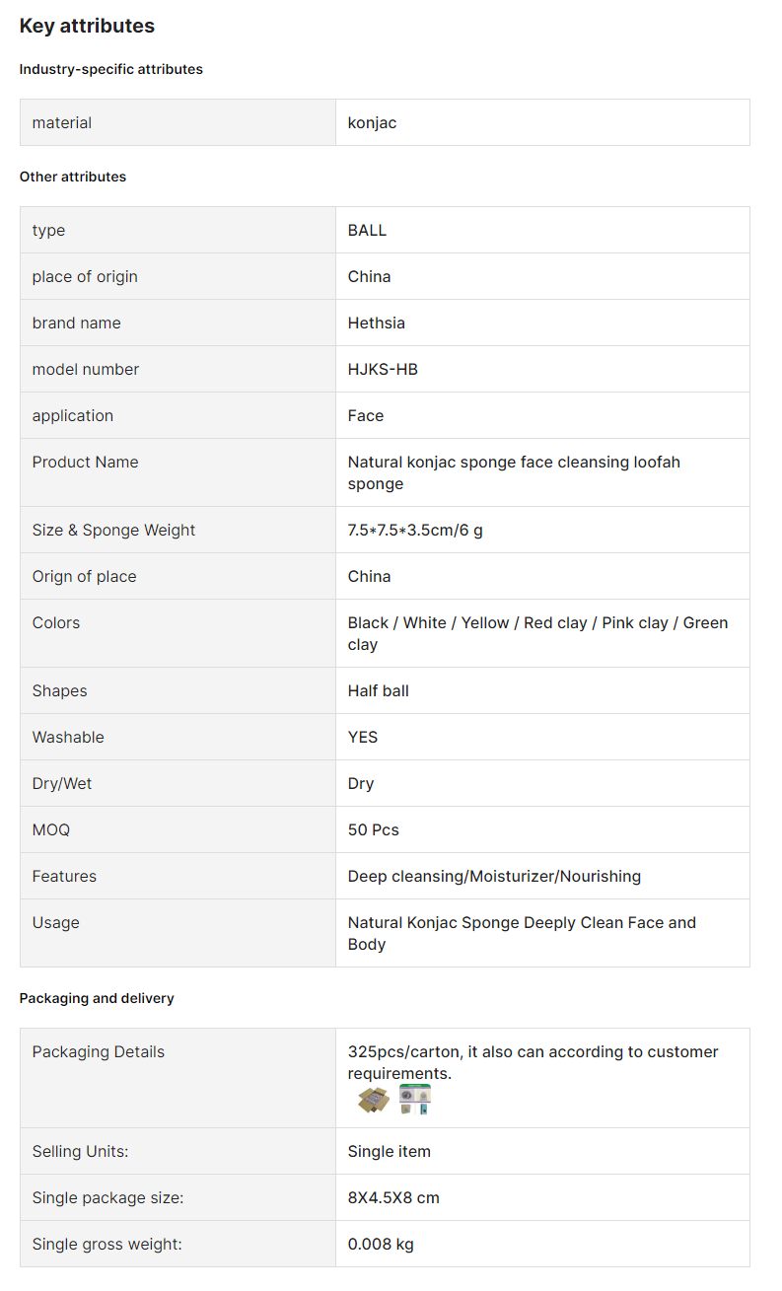The height and width of the screenshot is (1291, 782).
Task: Click the 'BALL' type value
Action: 367,230
